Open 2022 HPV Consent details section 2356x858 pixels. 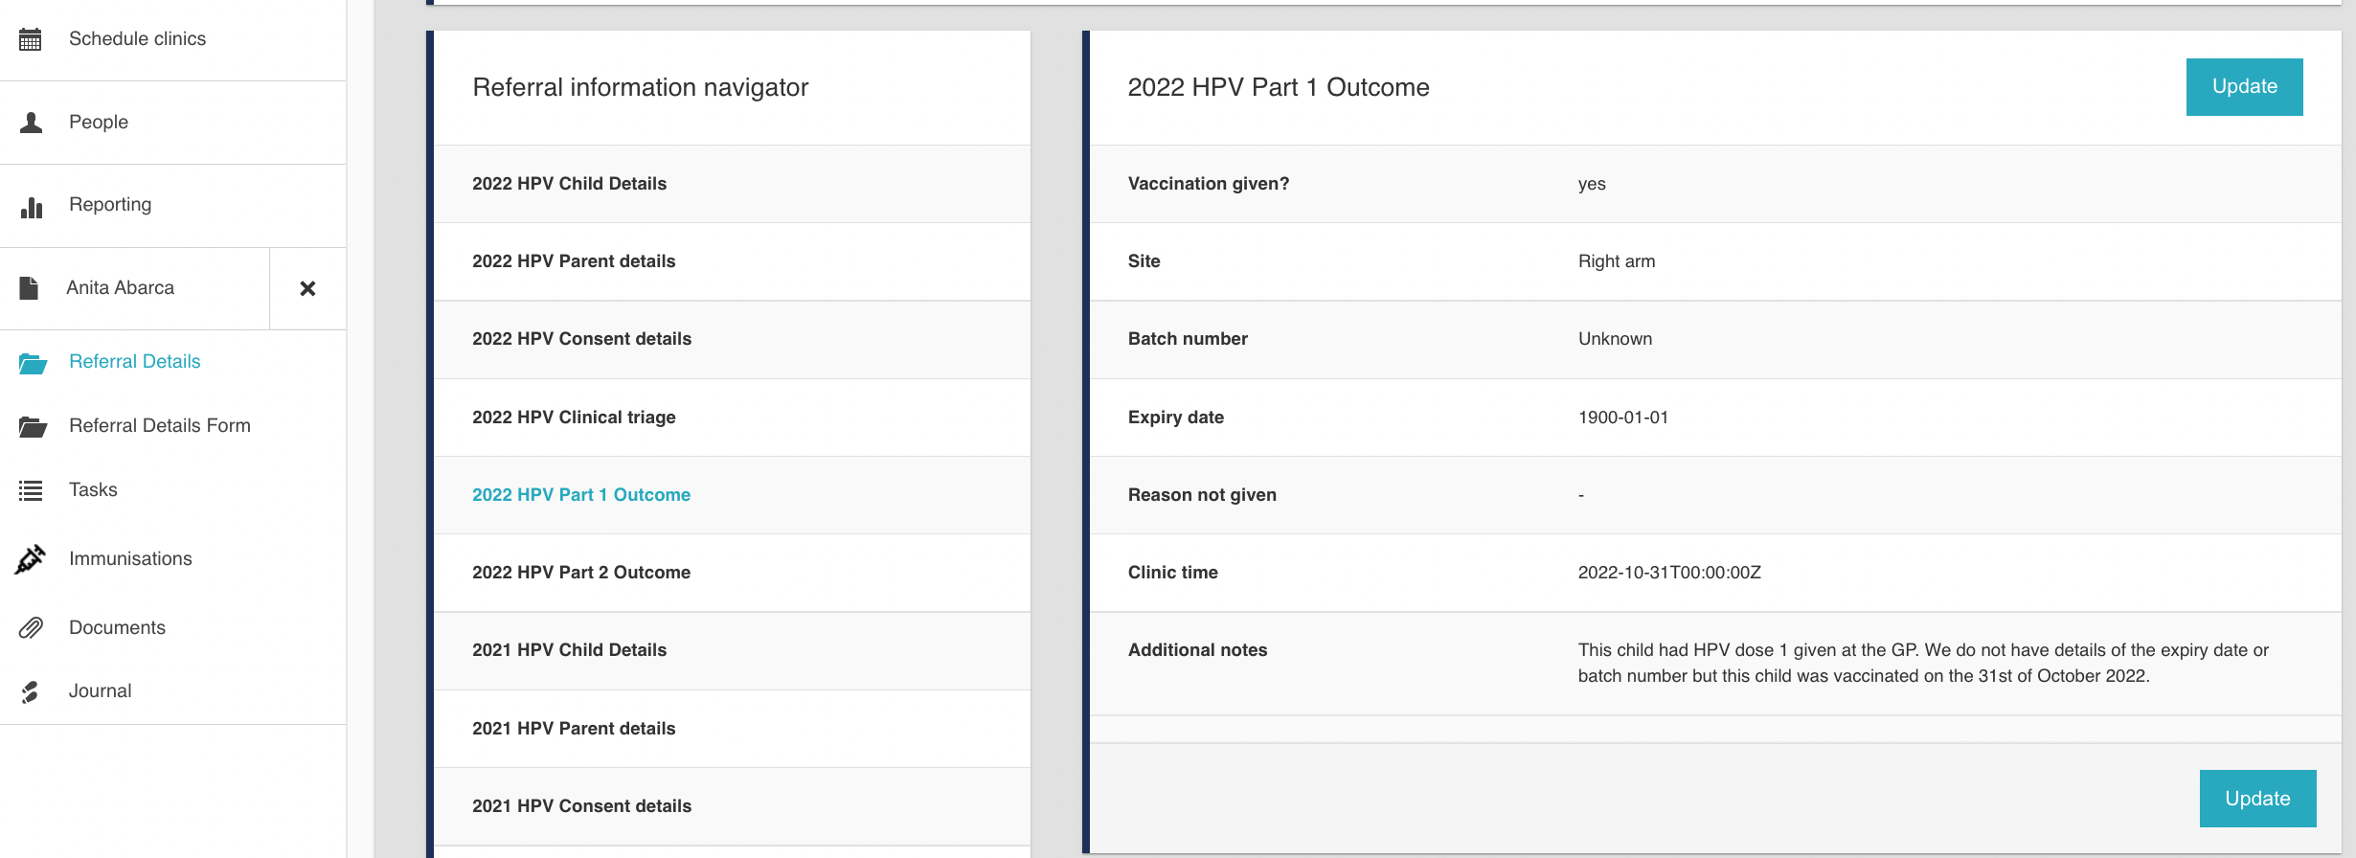(732, 339)
